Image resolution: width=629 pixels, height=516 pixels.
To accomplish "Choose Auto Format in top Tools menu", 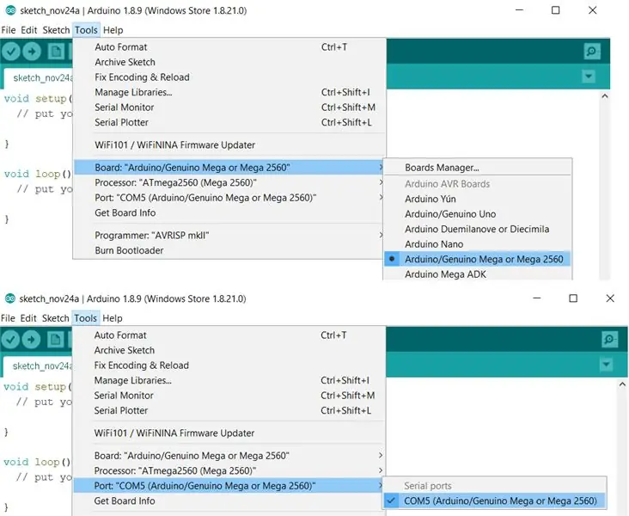I will (229, 47).
